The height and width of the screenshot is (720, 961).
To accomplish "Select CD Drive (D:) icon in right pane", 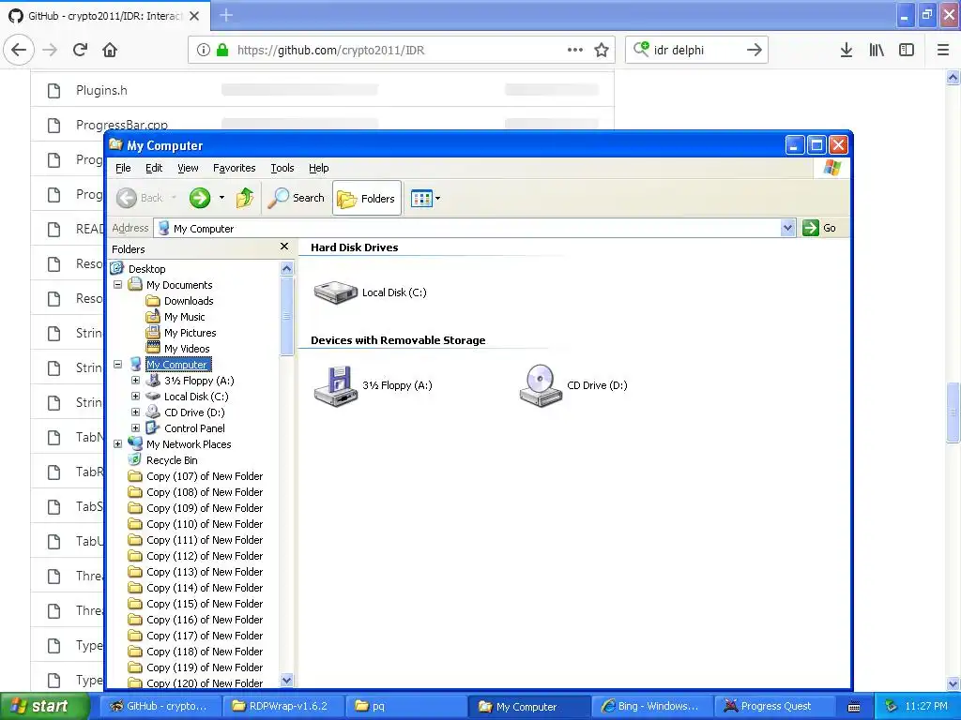I will click(541, 385).
